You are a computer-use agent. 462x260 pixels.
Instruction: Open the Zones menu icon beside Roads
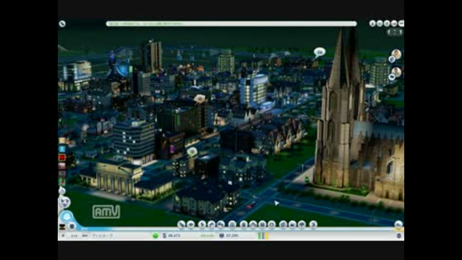coord(191,225)
